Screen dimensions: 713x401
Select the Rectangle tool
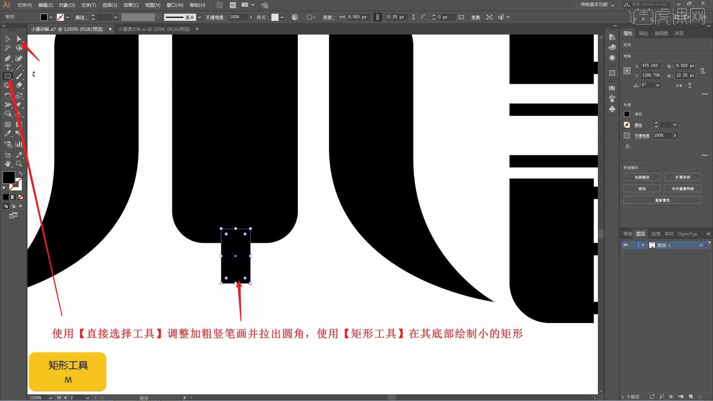point(7,76)
